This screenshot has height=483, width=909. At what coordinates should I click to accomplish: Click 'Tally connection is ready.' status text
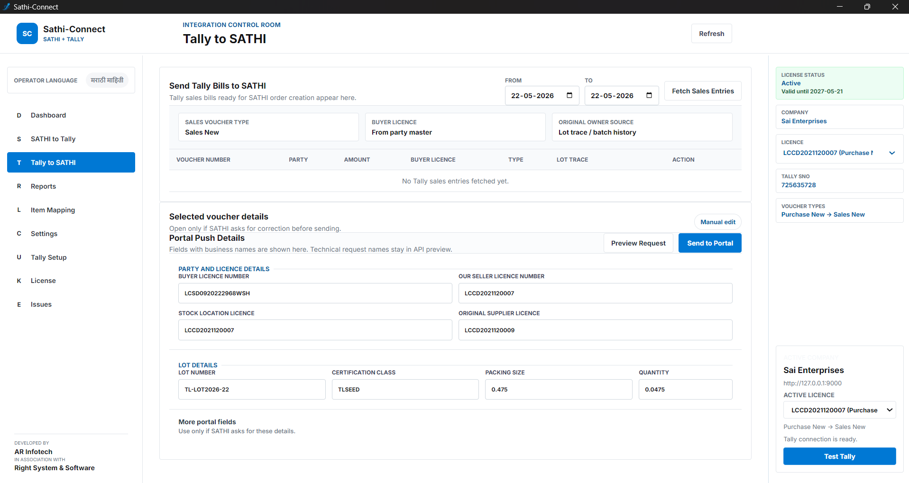pyautogui.click(x=820, y=439)
